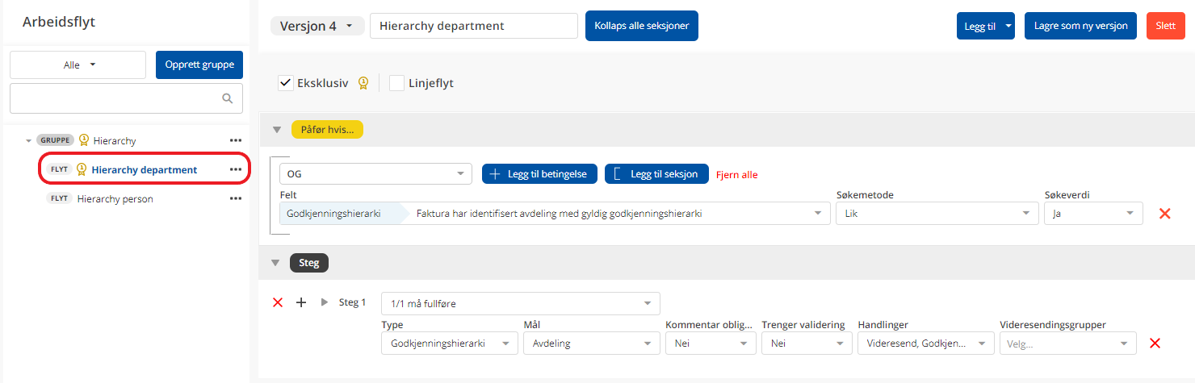Click the flow name field Hierarchy department
The width and height of the screenshot is (1195, 383).
pos(473,26)
